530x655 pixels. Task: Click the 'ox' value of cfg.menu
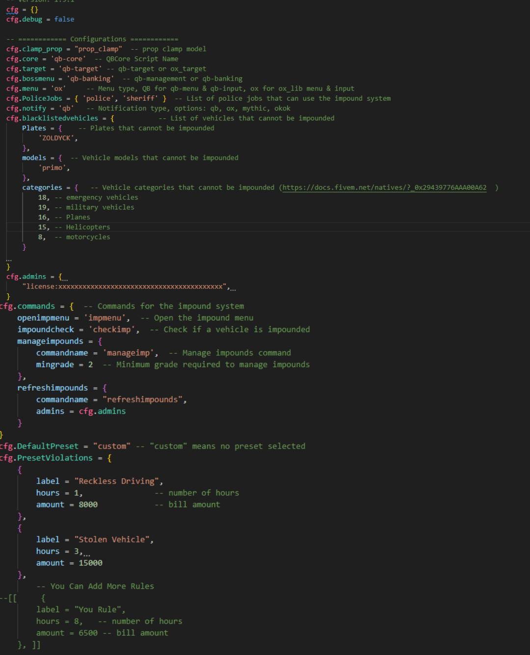(58, 88)
